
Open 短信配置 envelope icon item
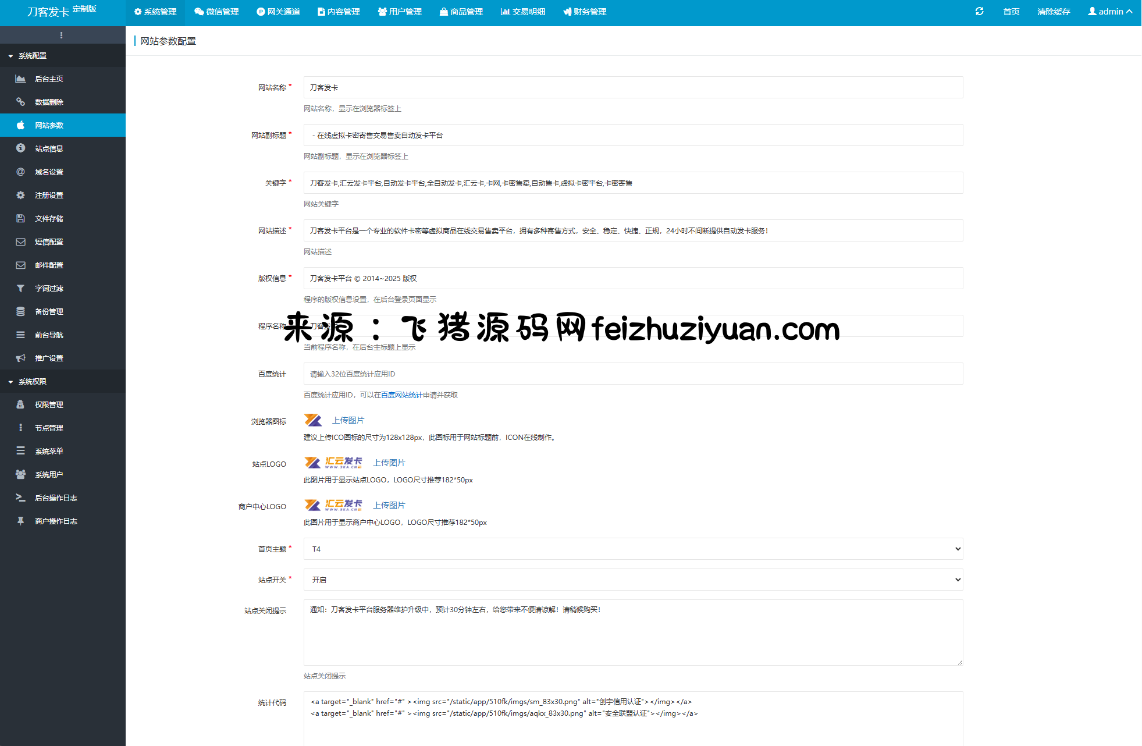20,241
